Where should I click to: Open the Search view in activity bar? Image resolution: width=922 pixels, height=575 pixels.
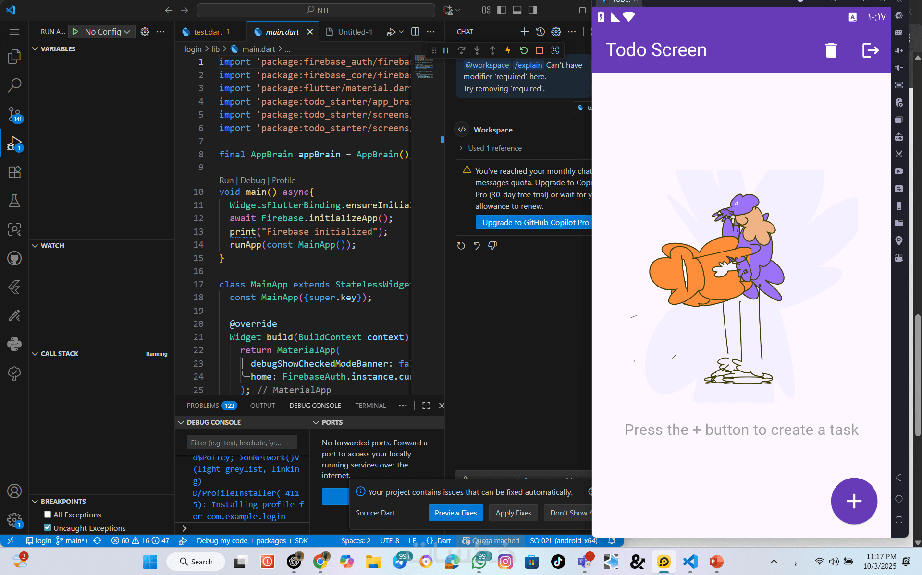pyautogui.click(x=14, y=85)
